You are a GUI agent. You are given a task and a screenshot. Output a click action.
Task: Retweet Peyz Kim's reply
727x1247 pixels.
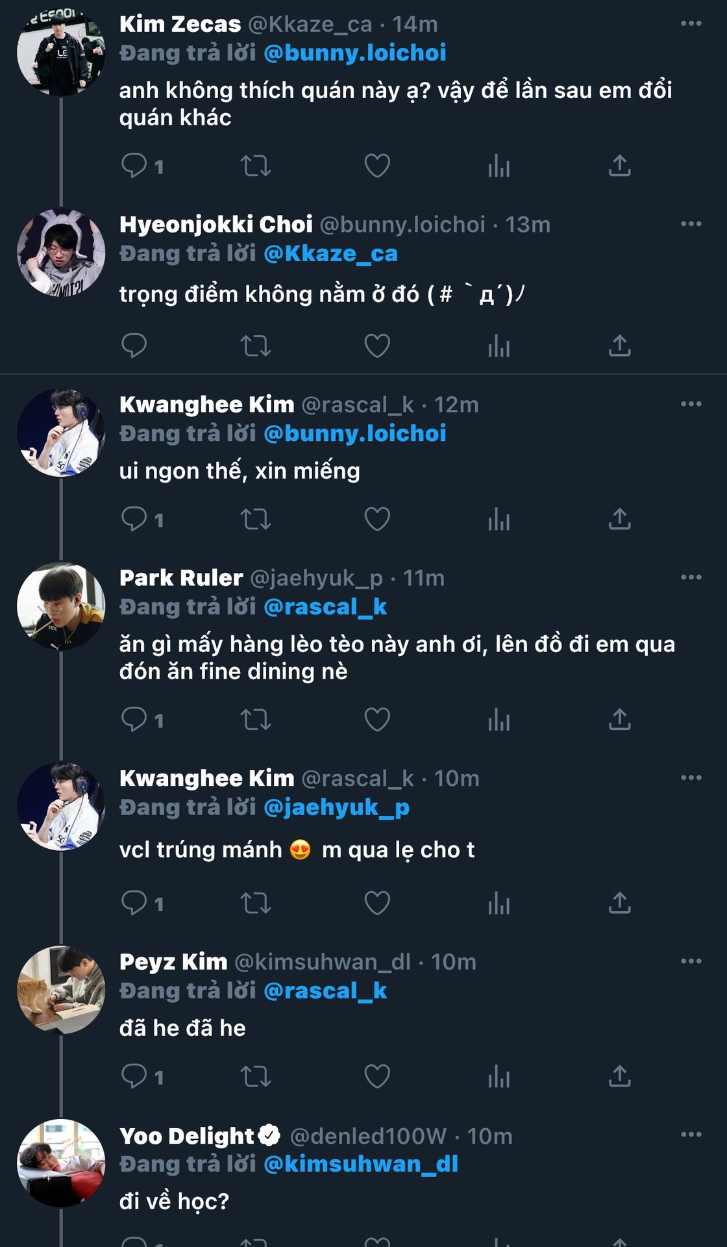coord(256,1076)
